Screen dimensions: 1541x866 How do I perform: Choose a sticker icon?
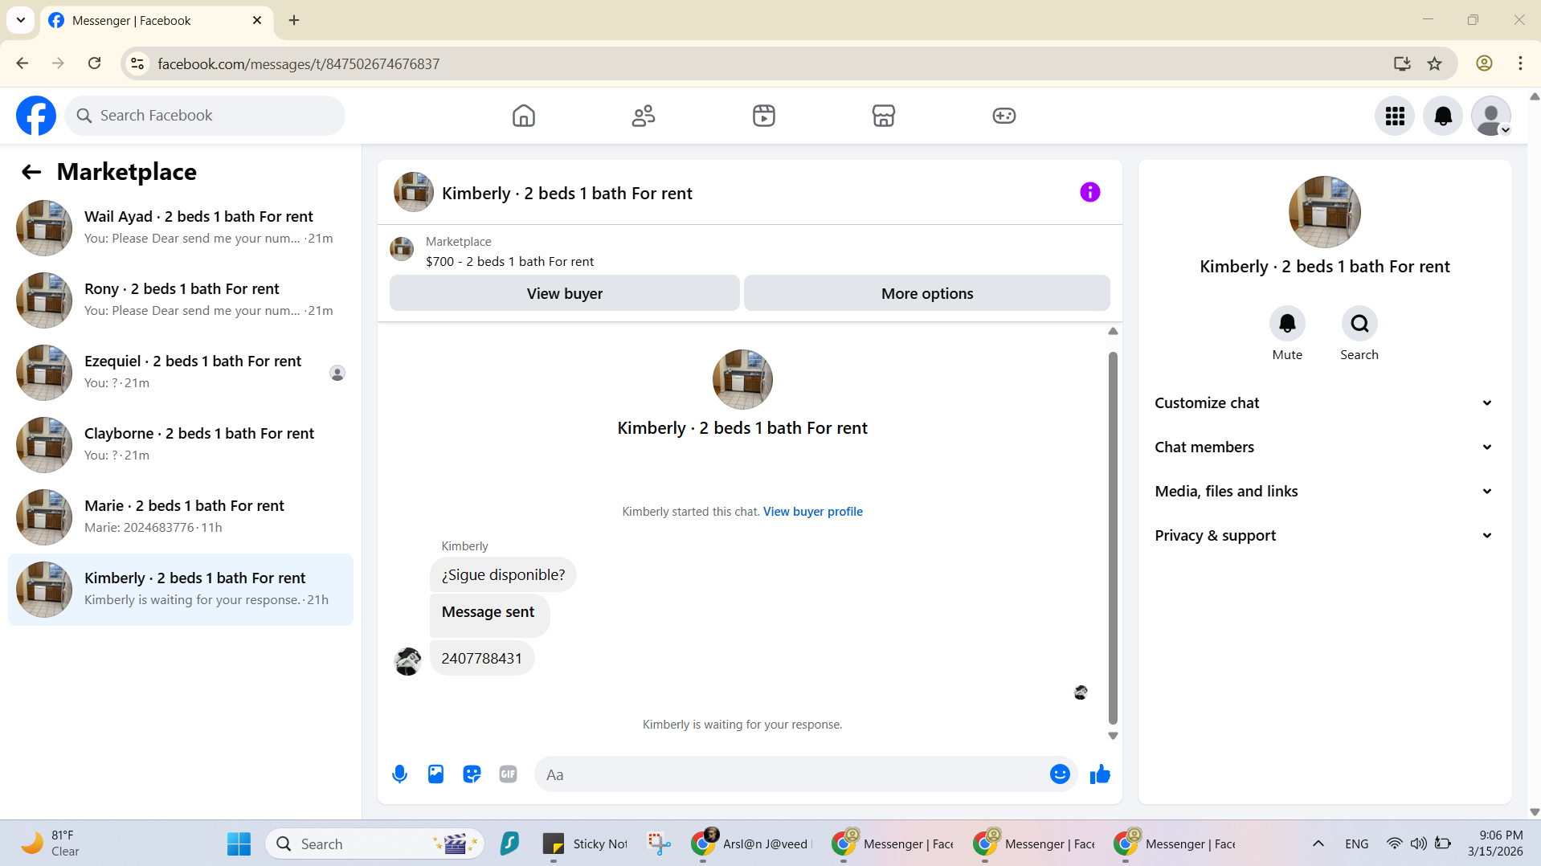[x=472, y=774]
